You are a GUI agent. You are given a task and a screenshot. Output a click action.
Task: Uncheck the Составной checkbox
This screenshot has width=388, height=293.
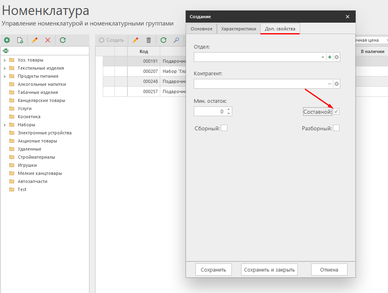coord(336,112)
